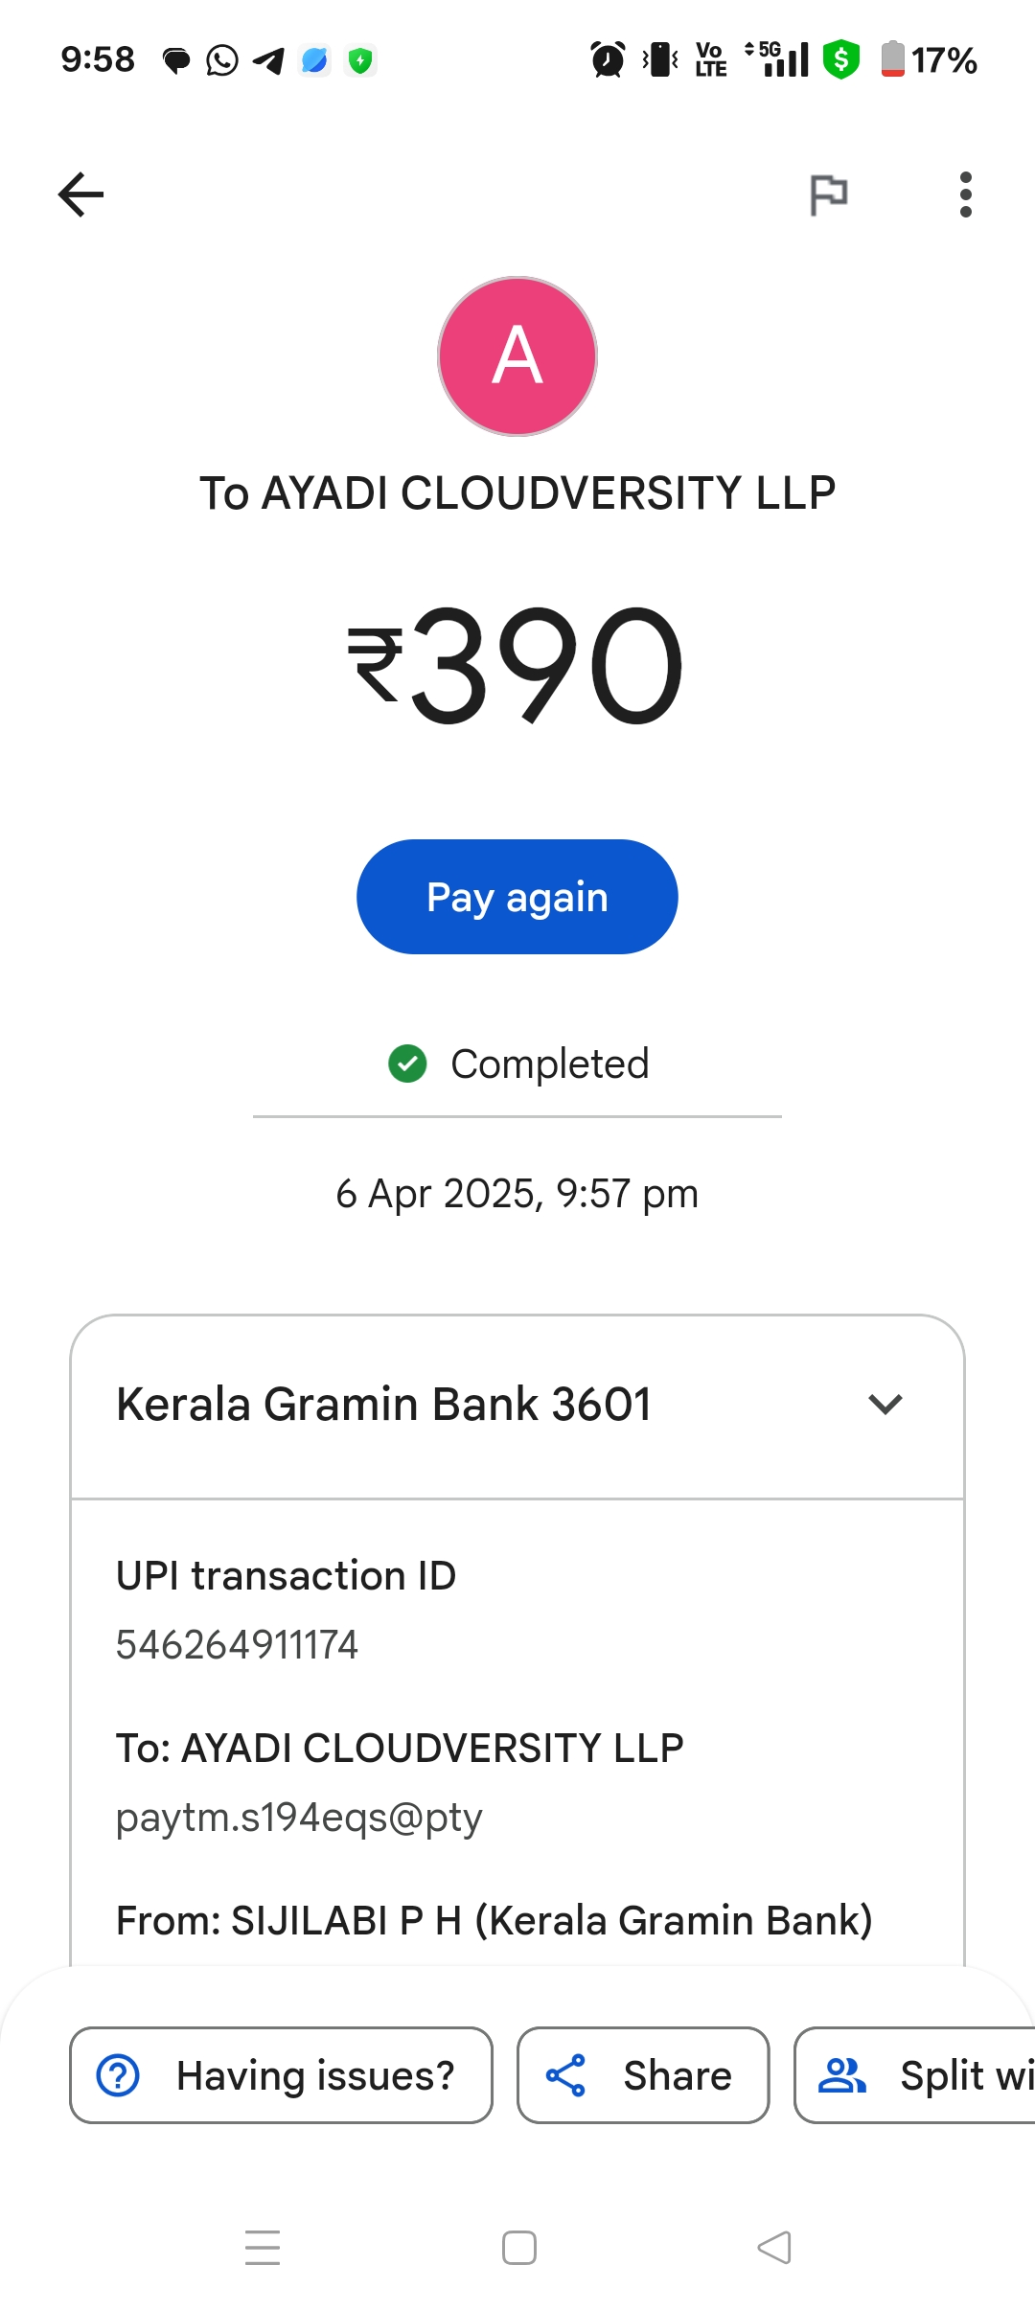Tap the pink A recipient avatar
Viewport: 1035px width, 2311px height.
(517, 356)
